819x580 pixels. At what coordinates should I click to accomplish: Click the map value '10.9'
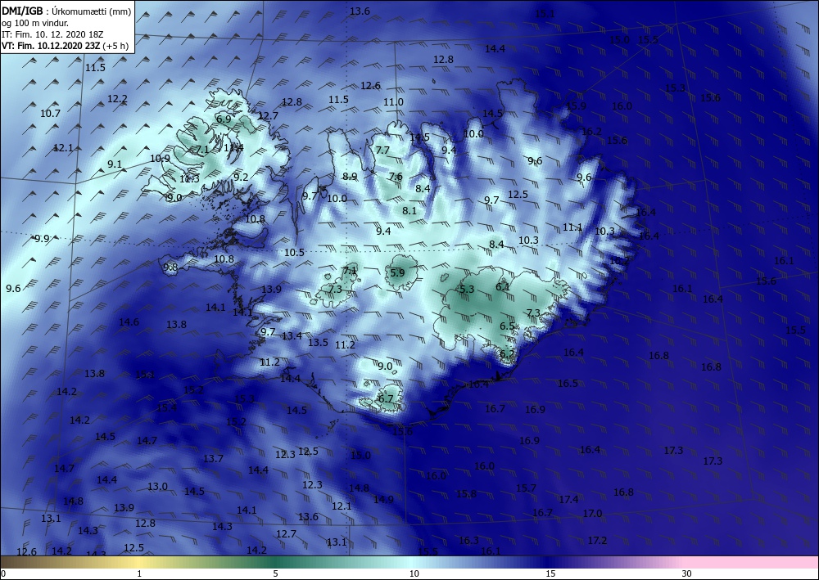coord(160,159)
